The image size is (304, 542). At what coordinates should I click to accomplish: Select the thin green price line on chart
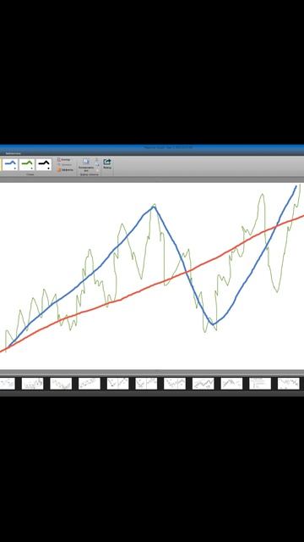[x=141, y=278]
